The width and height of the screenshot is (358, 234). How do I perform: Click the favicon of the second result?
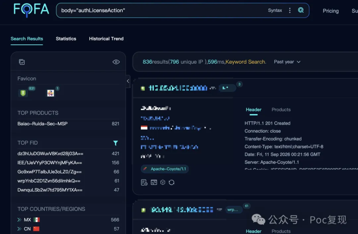pyautogui.click(x=143, y=210)
